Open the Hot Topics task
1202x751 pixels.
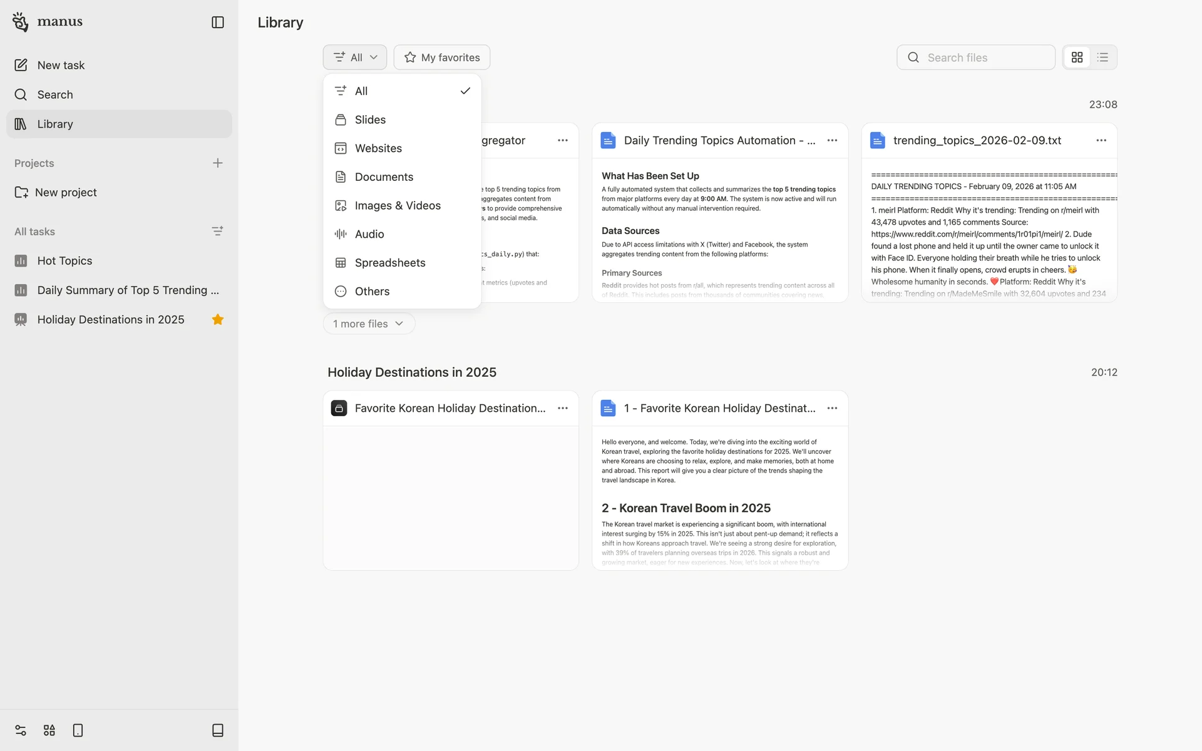coord(64,261)
